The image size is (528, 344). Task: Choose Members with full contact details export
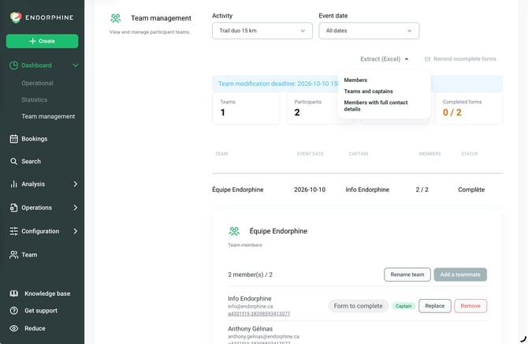pos(376,106)
